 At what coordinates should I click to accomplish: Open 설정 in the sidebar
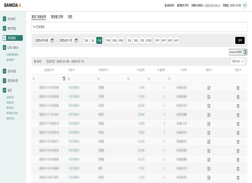(7, 90)
